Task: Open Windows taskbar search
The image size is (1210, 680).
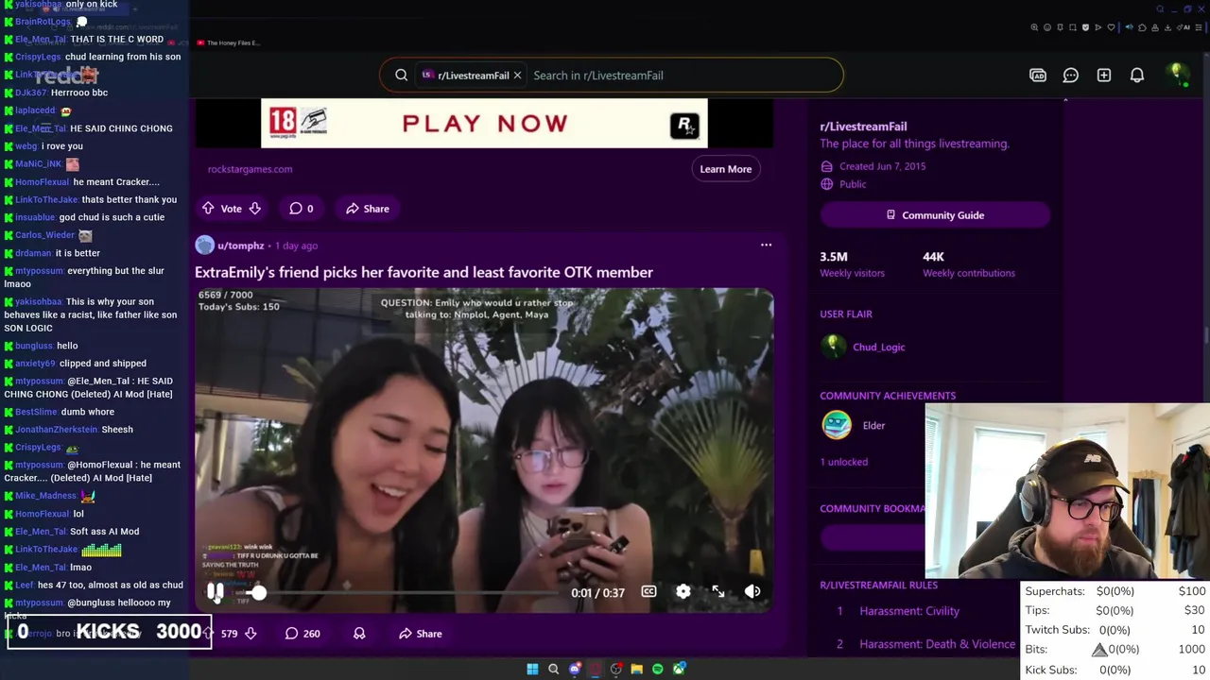Action: click(553, 669)
